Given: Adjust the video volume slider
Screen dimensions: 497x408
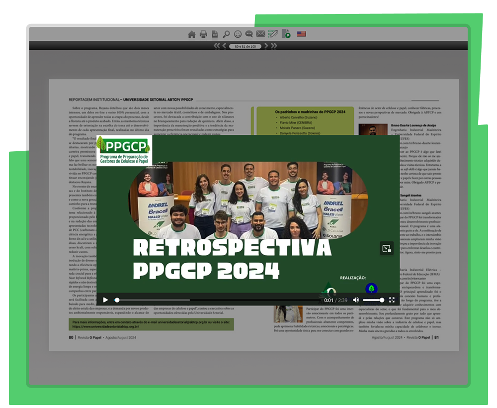Looking at the screenshot, I should point(373,300).
